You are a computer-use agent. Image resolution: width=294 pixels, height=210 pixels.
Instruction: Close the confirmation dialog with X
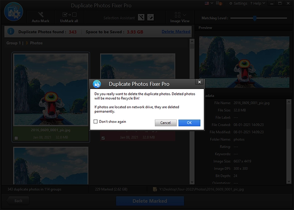click(x=199, y=82)
